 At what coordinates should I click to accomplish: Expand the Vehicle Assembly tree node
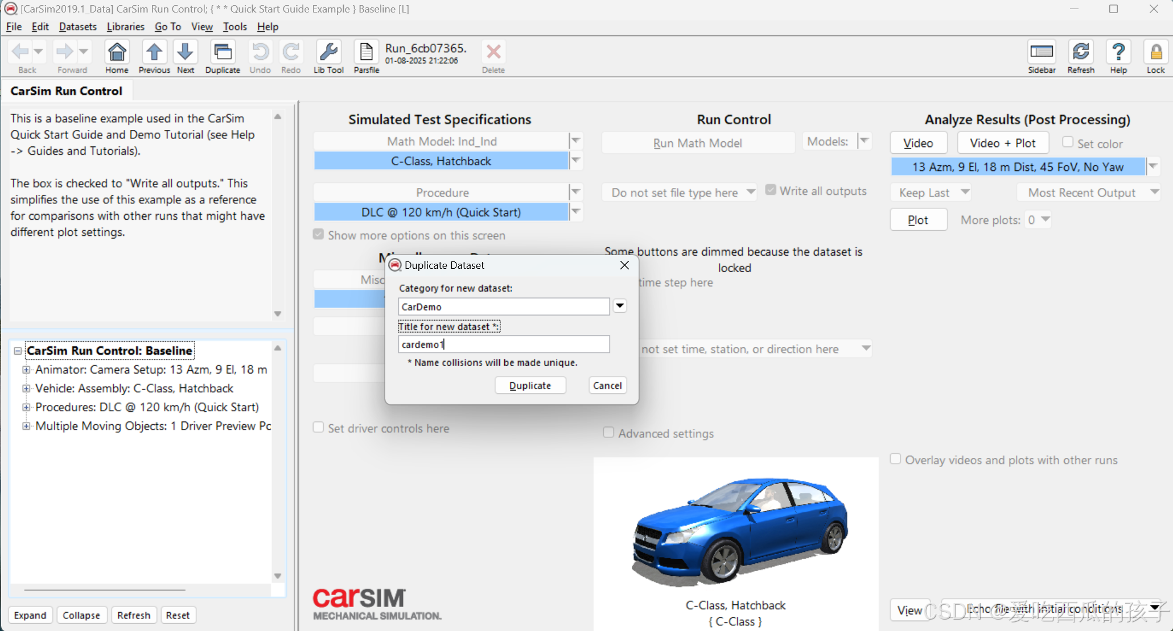pyautogui.click(x=26, y=388)
